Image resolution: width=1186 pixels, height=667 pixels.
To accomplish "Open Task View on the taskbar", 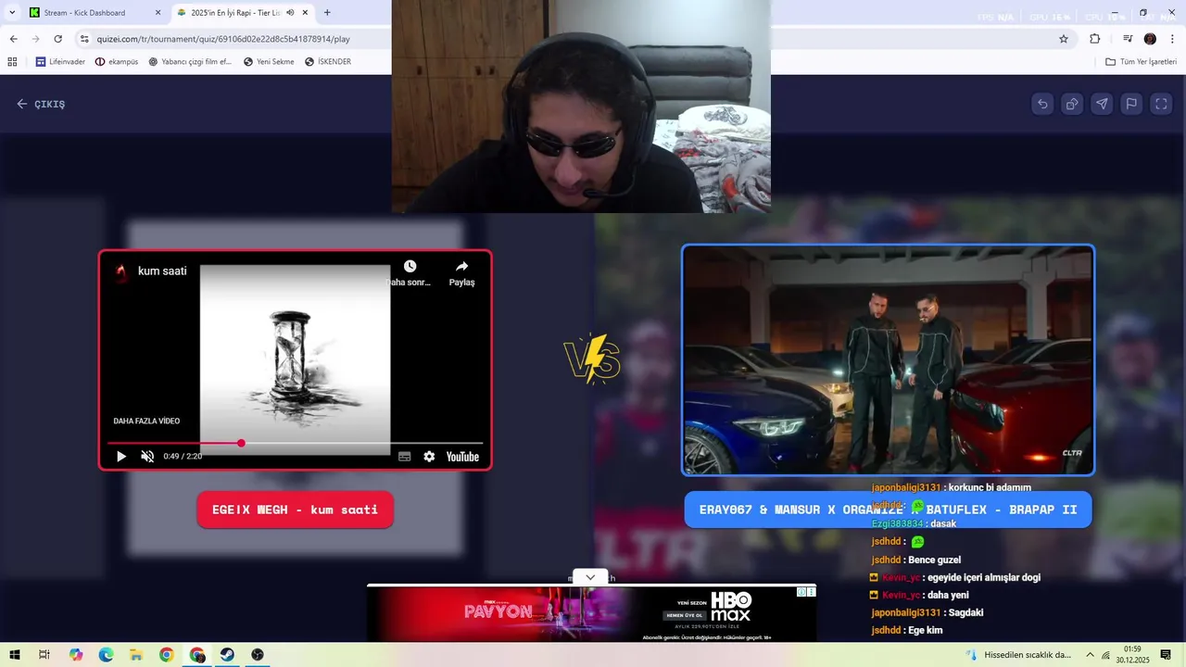I will point(44,655).
